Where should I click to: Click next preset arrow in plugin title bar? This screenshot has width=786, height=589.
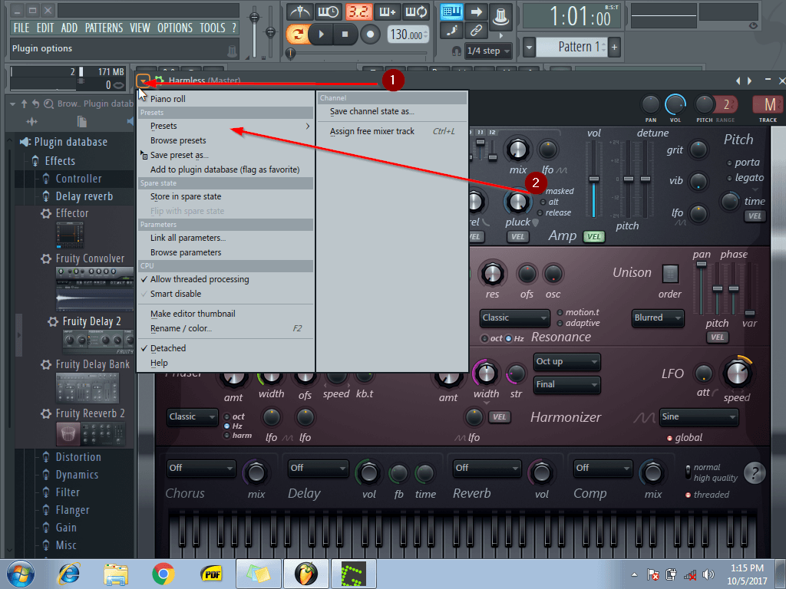coord(749,81)
